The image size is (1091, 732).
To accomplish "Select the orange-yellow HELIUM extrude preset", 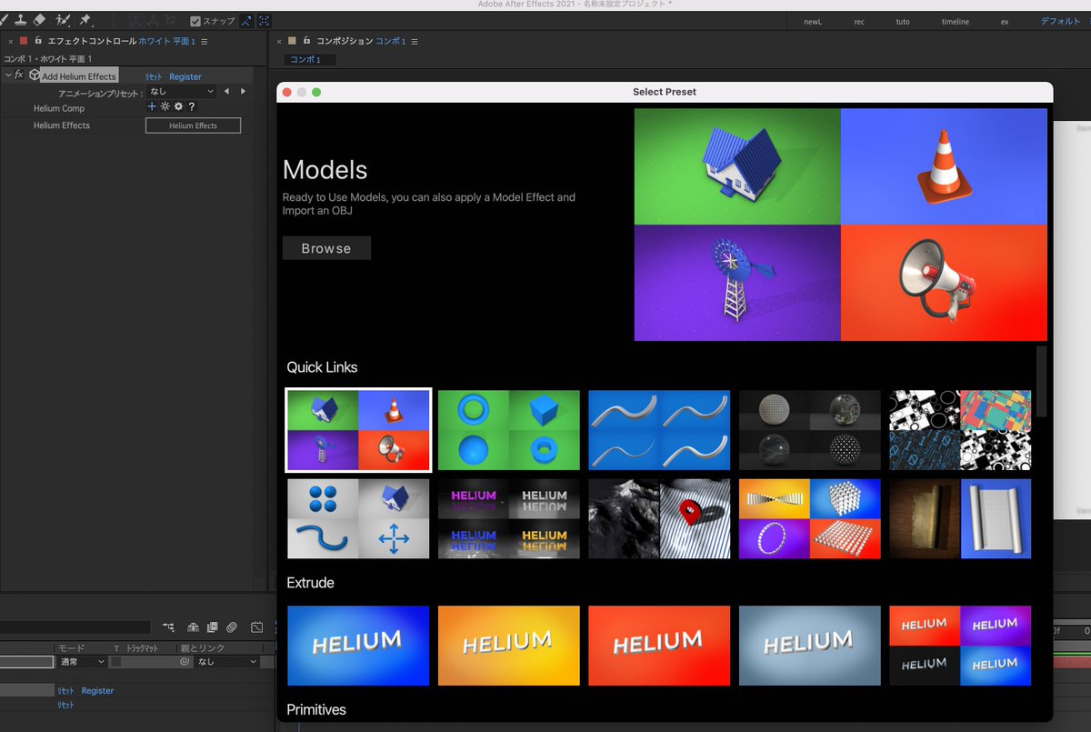I will point(509,646).
